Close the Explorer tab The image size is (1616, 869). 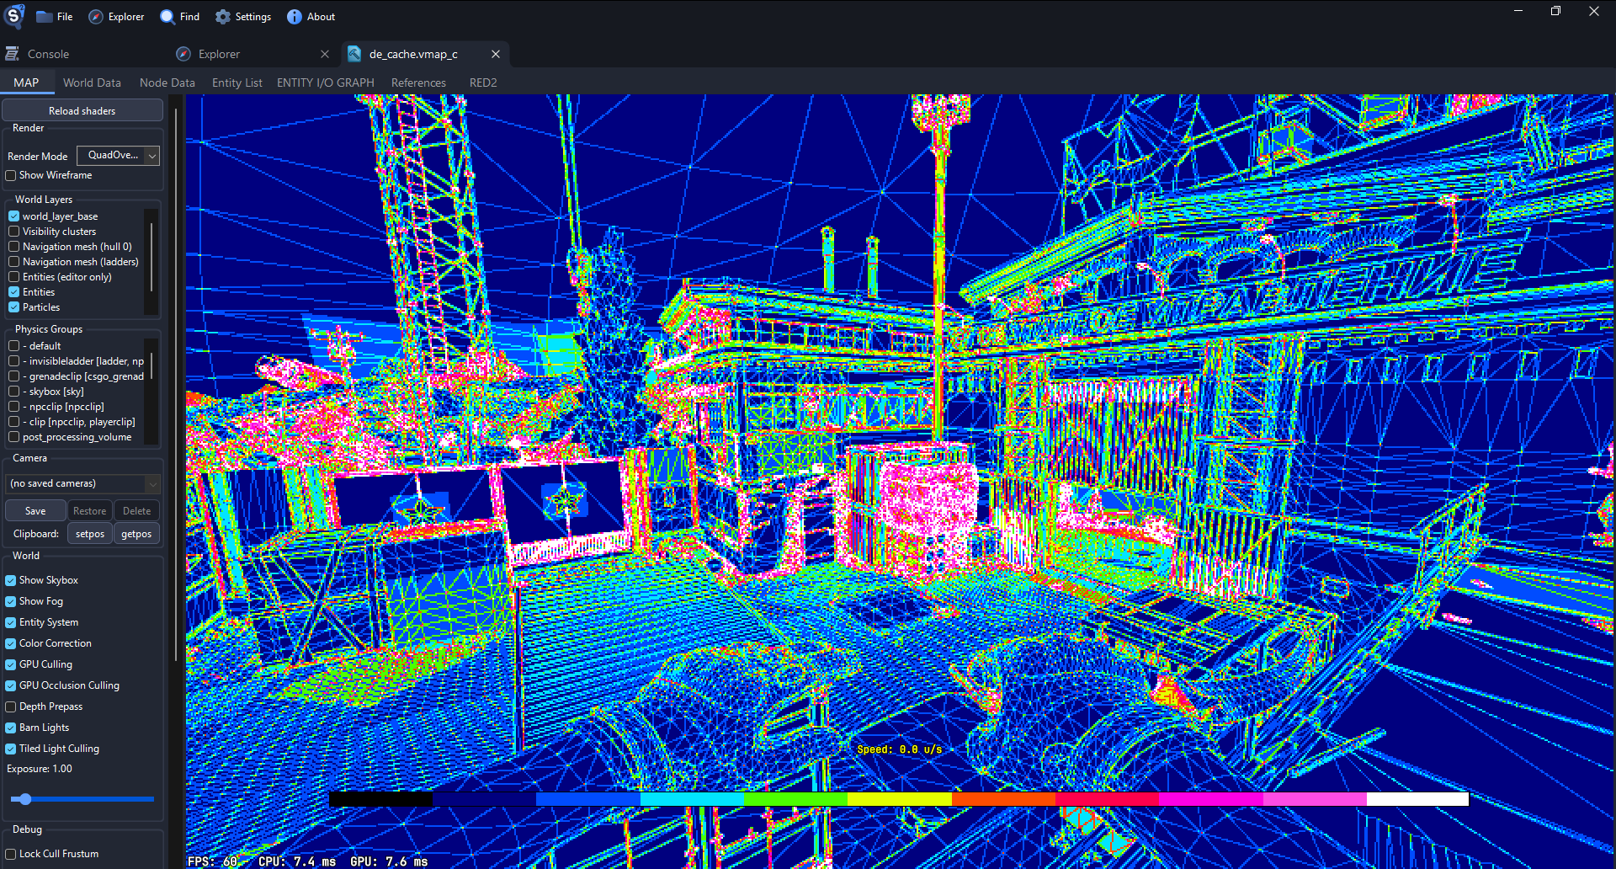coord(325,54)
